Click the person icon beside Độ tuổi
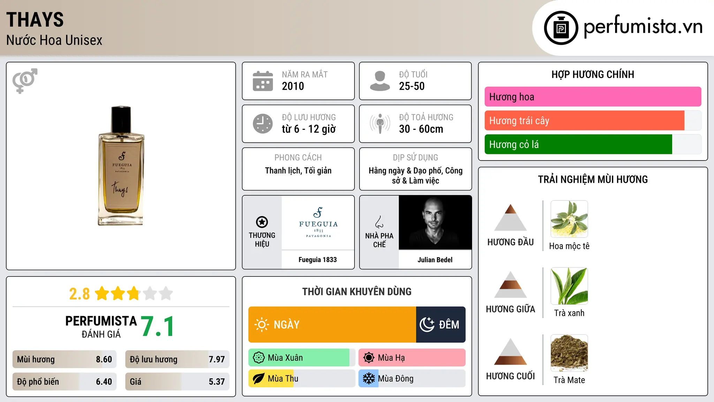The width and height of the screenshot is (714, 402). click(380, 81)
